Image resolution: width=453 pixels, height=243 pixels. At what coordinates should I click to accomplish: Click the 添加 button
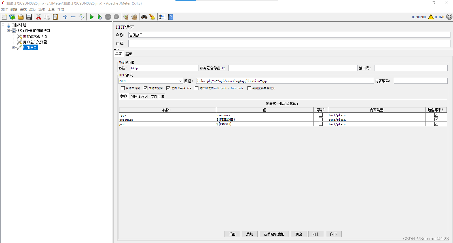250,234
